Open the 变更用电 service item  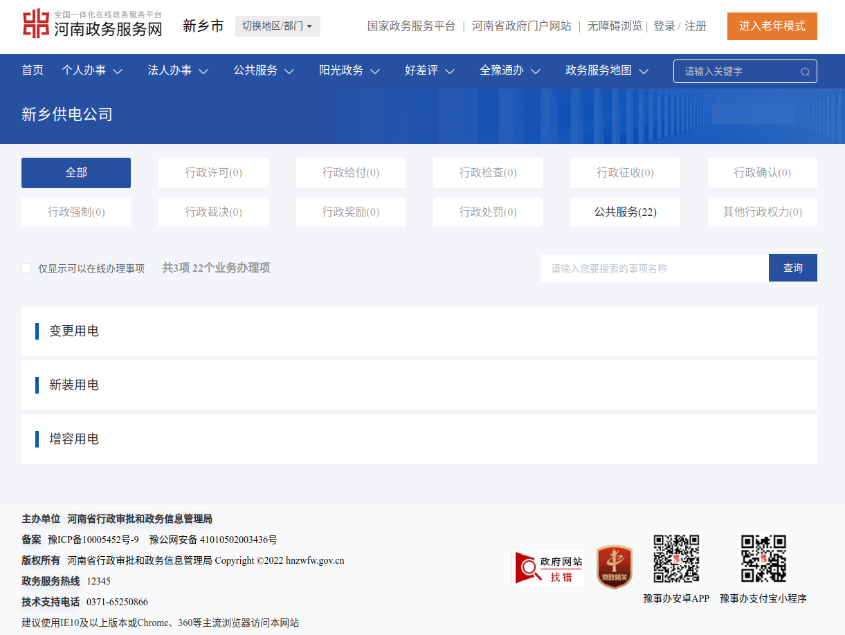tap(419, 331)
